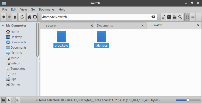Go forward with the right arrow button
Screen dimensions: 202x104
(x=9, y=17)
